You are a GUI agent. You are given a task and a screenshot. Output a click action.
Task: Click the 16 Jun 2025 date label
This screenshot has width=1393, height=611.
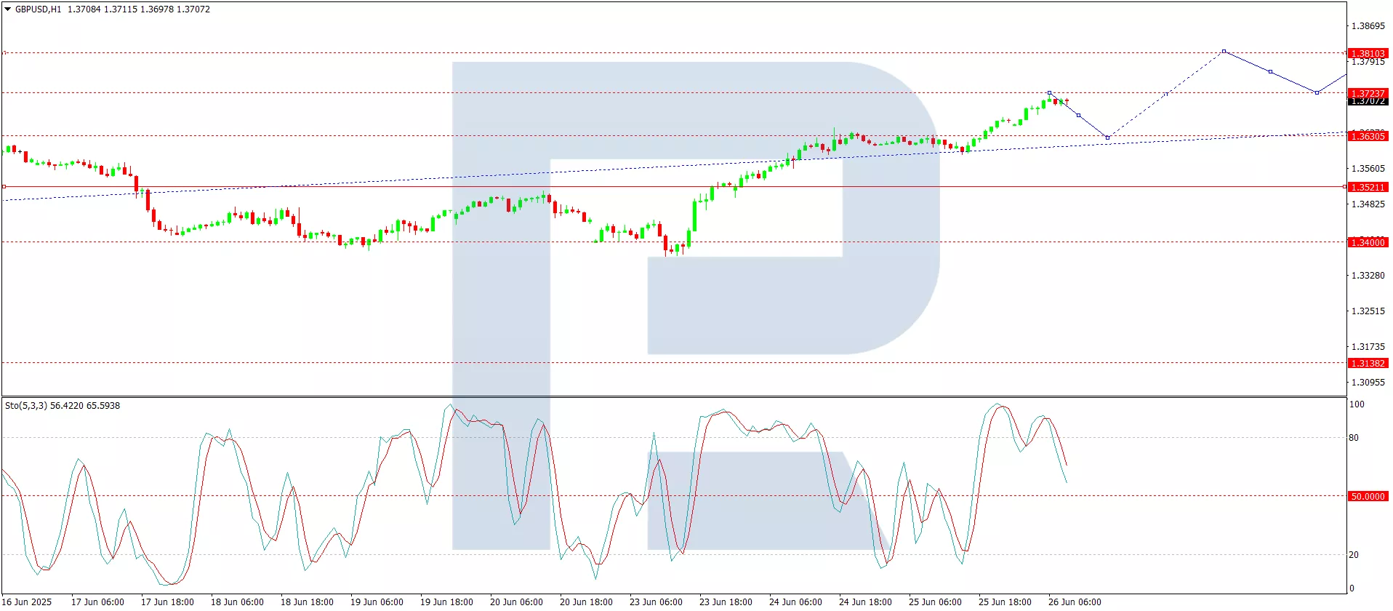[28, 602]
